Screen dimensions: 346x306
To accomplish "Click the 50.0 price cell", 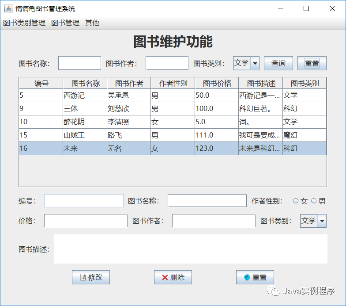I will [x=217, y=96].
